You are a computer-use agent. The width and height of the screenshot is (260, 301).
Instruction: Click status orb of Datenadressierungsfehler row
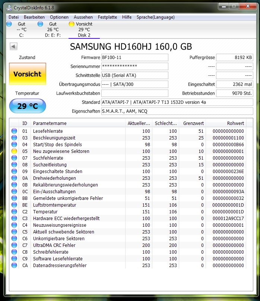14,265
